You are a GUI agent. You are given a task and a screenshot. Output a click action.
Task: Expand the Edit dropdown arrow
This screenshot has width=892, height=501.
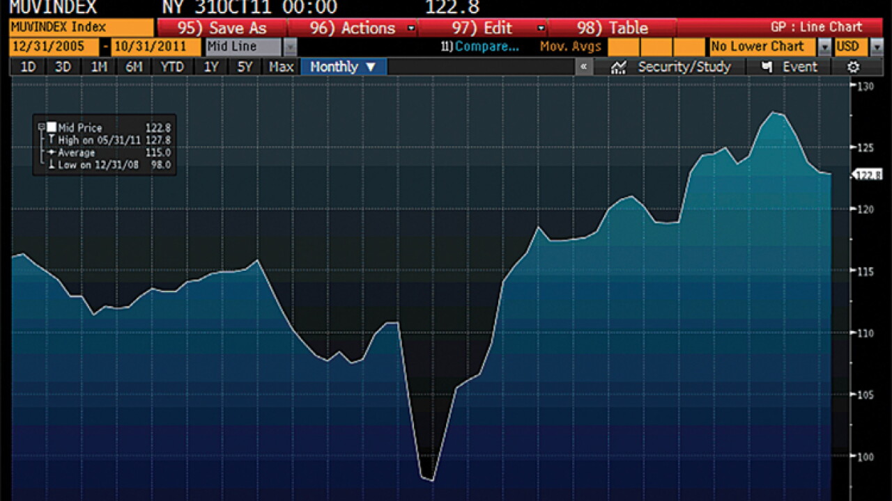541,29
